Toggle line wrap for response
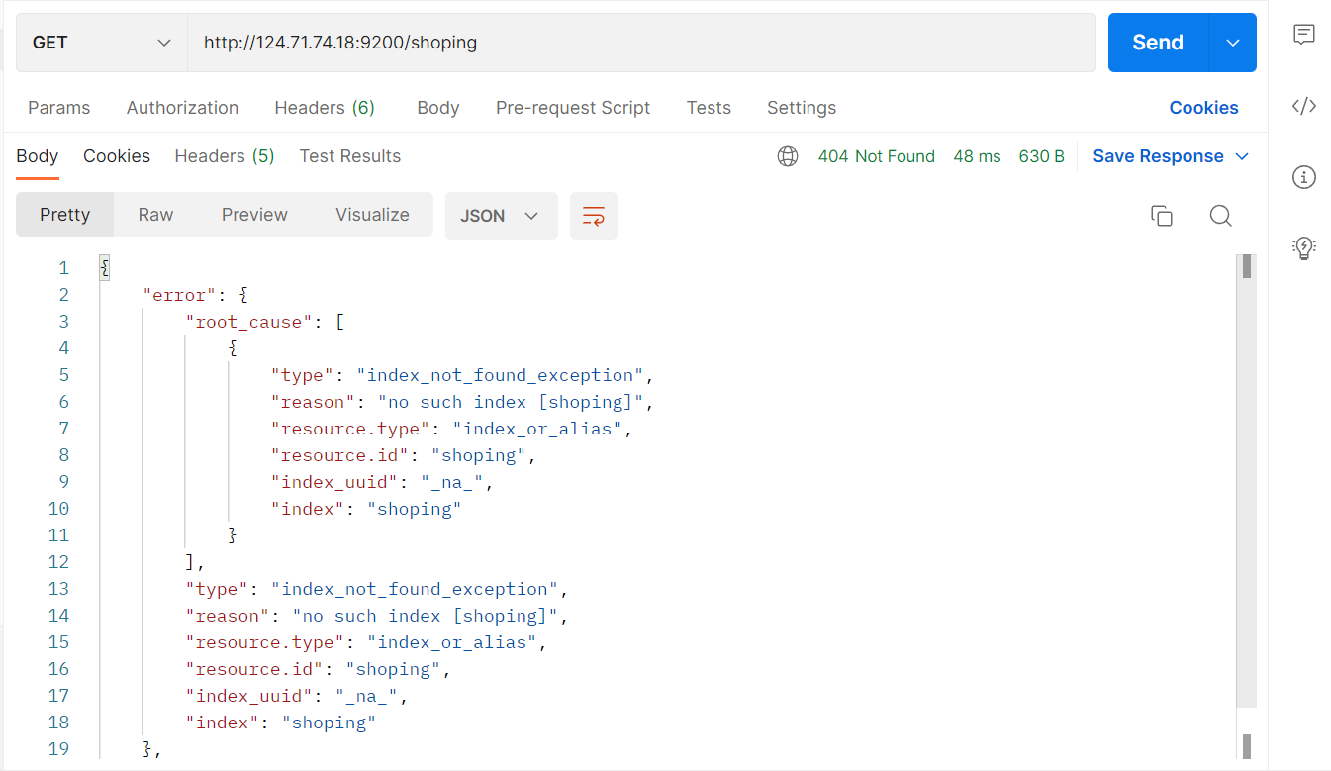Viewport: 1331px width, 771px height. click(x=594, y=216)
